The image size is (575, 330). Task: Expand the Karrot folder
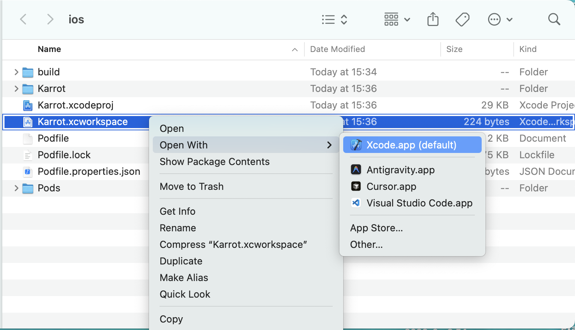click(x=16, y=89)
